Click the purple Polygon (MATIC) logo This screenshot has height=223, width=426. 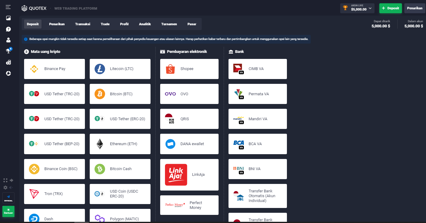click(100, 218)
